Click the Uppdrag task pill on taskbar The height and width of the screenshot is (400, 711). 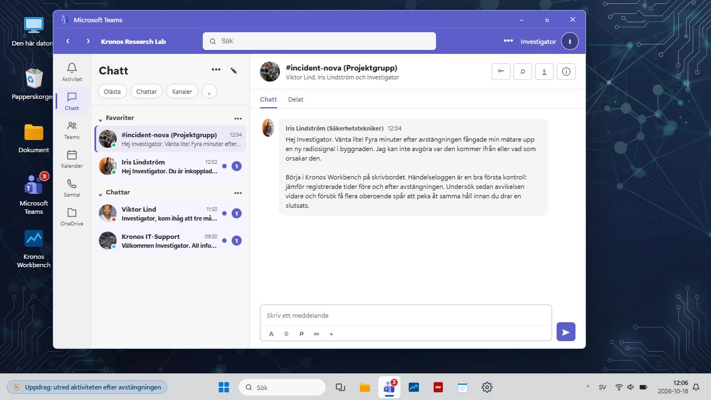click(x=87, y=387)
